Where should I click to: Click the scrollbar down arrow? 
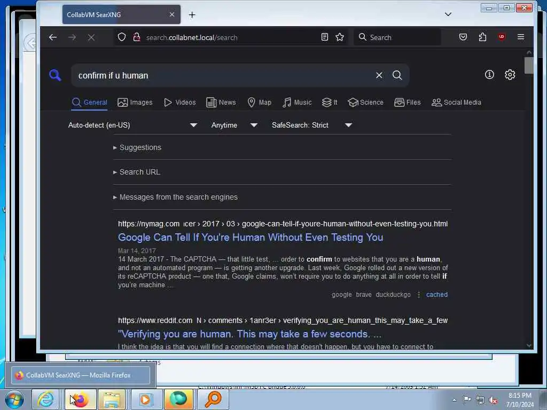529,345
